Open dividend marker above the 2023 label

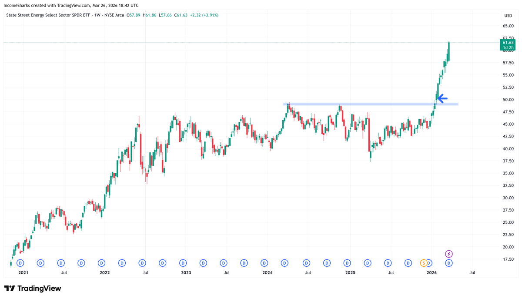183,263
